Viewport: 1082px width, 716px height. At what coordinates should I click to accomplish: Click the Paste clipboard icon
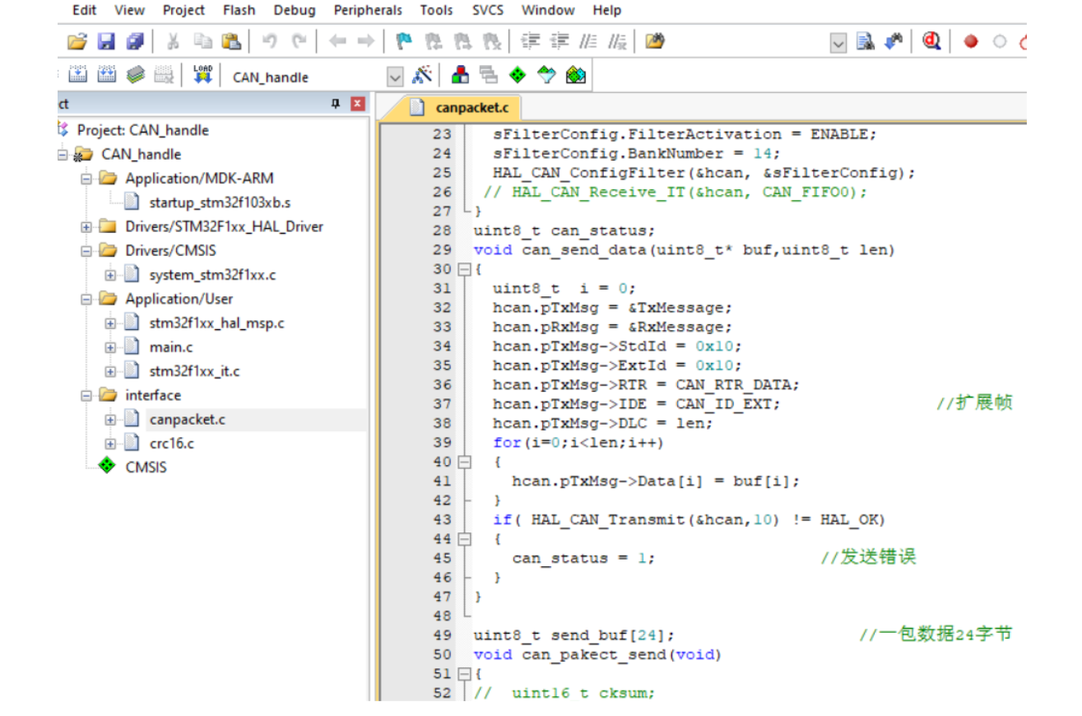pos(231,41)
